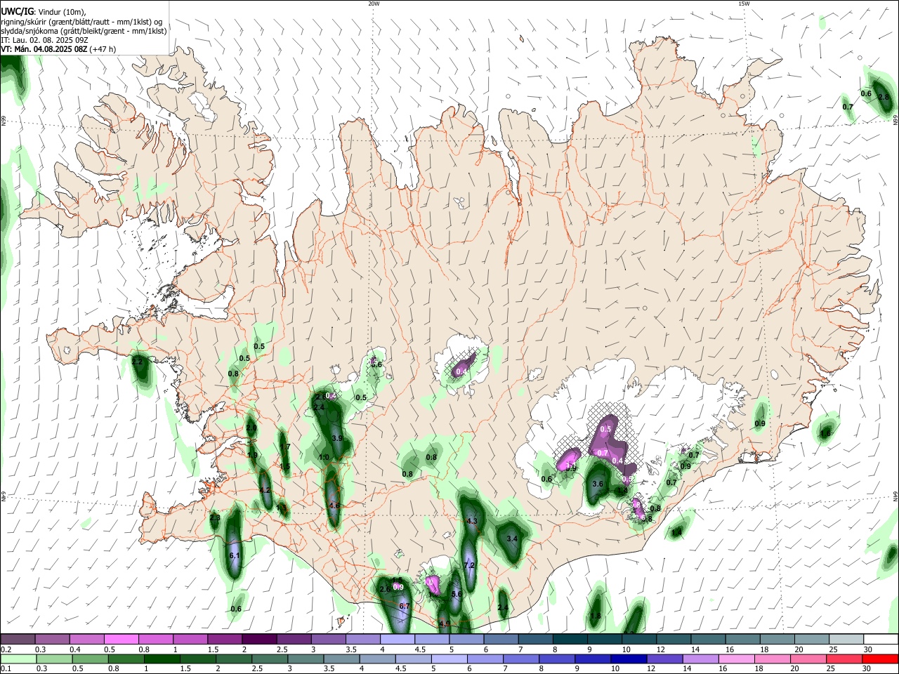Click the dark navy swatch labeled 10 in bottom legend row

tap(628, 659)
